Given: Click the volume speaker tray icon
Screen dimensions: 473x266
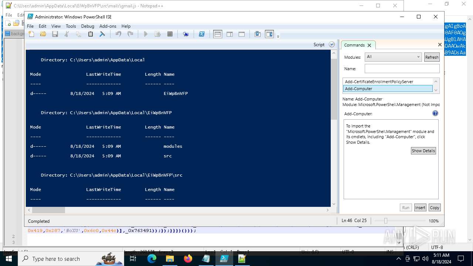Looking at the screenshot, I should click(425, 259).
